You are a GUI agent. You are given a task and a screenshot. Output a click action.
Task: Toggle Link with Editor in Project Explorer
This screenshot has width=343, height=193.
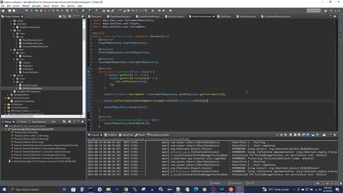64,17
